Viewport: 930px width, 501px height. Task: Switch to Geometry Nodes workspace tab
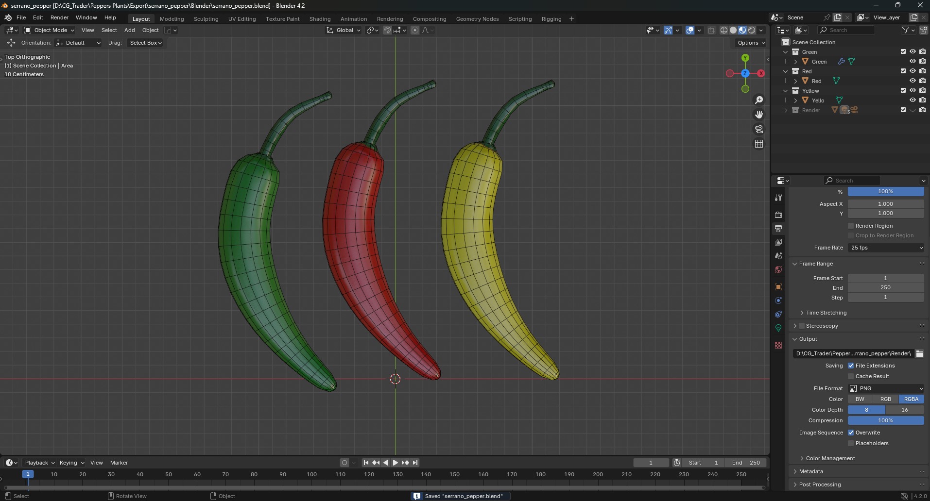click(x=477, y=19)
